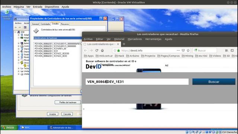This screenshot has width=238, height=134.
Task: Open the 3D bookmark folder
Action: pyautogui.click(x=226, y=56)
